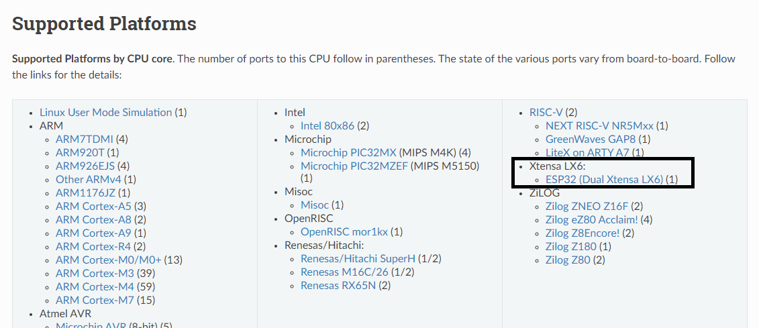Image resolution: width=759 pixels, height=328 pixels.
Task: Visit the OpenRISC mor1kx link
Action: pyautogui.click(x=344, y=231)
